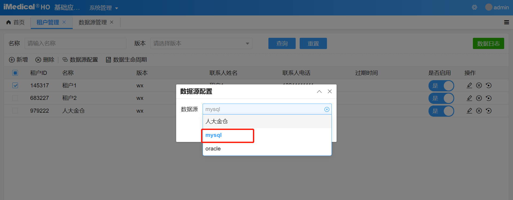
Task: Edit tenant 145317 with the pencil icon
Action: [469, 85]
